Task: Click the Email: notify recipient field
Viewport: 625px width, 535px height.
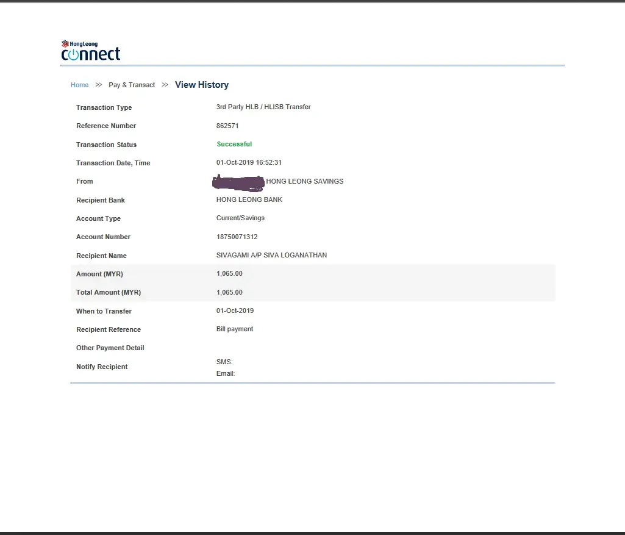Action: pos(226,373)
